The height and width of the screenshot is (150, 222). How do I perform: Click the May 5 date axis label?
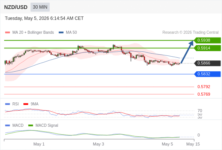point(167,144)
